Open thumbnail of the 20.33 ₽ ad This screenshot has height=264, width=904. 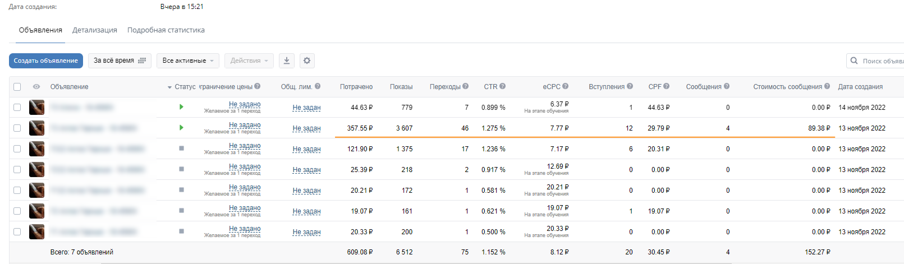tap(37, 231)
